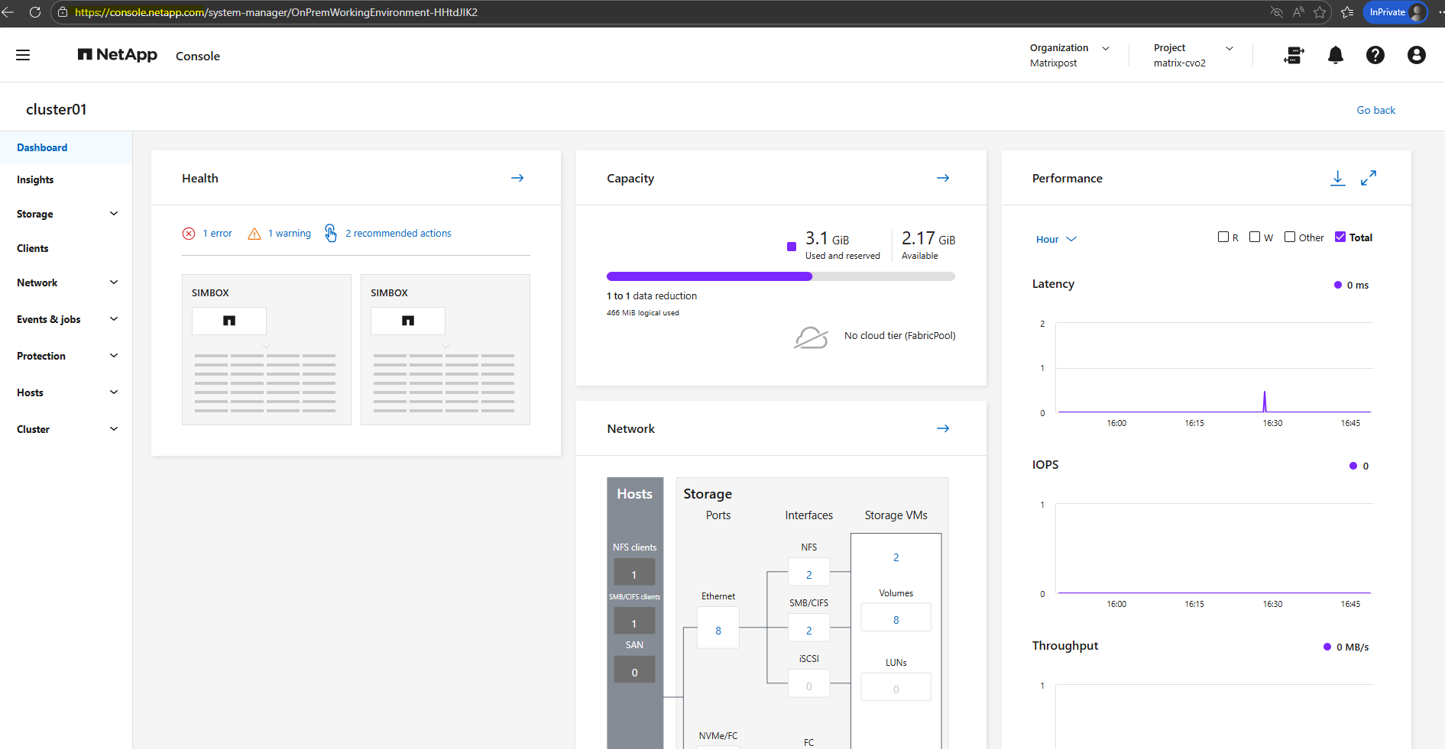Select Insights in the sidebar
This screenshot has width=1445, height=749.
(x=35, y=179)
